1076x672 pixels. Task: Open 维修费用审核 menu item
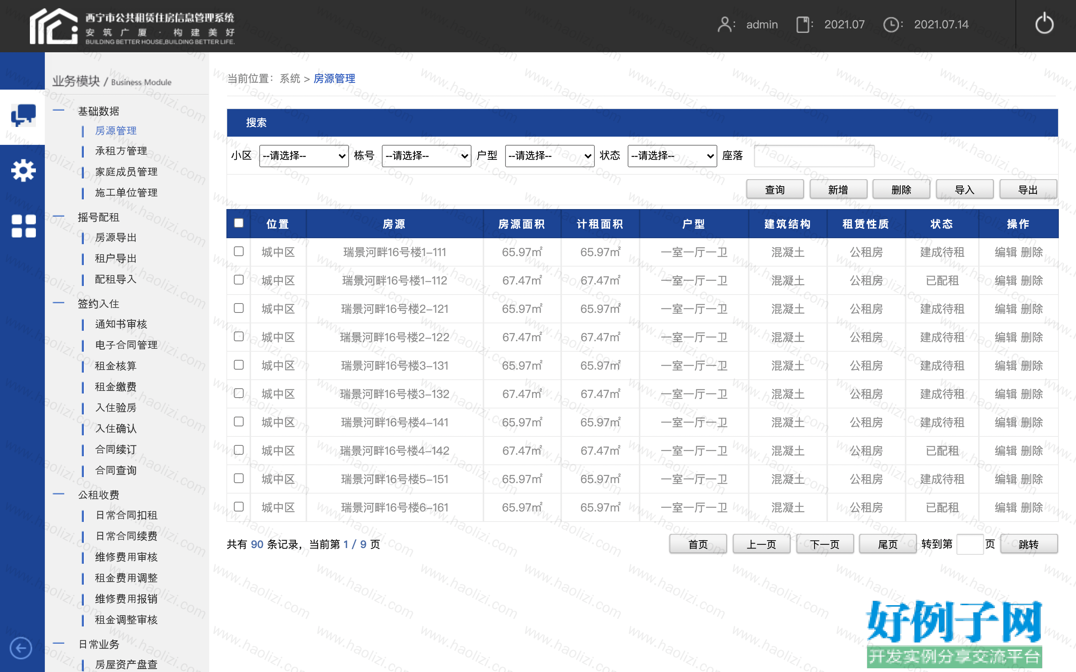[x=126, y=557]
